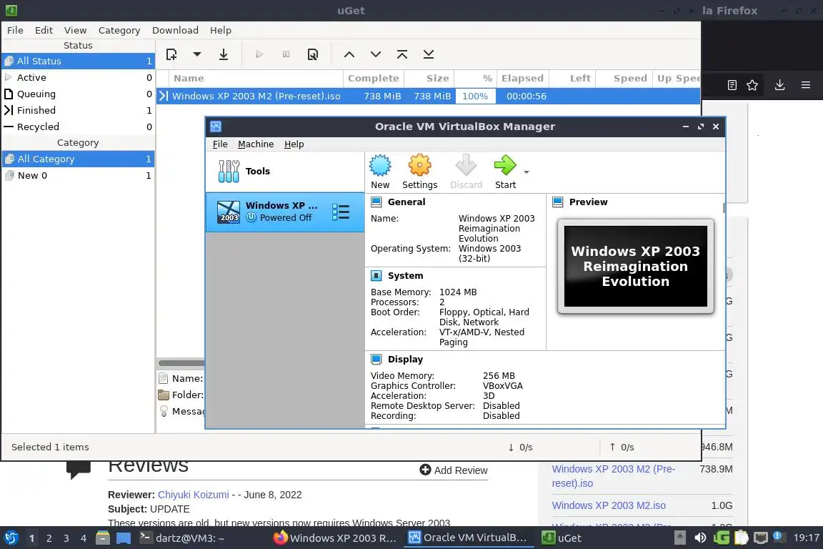The height and width of the screenshot is (549, 823).
Task: Click the Preview section header
Action: (x=588, y=202)
